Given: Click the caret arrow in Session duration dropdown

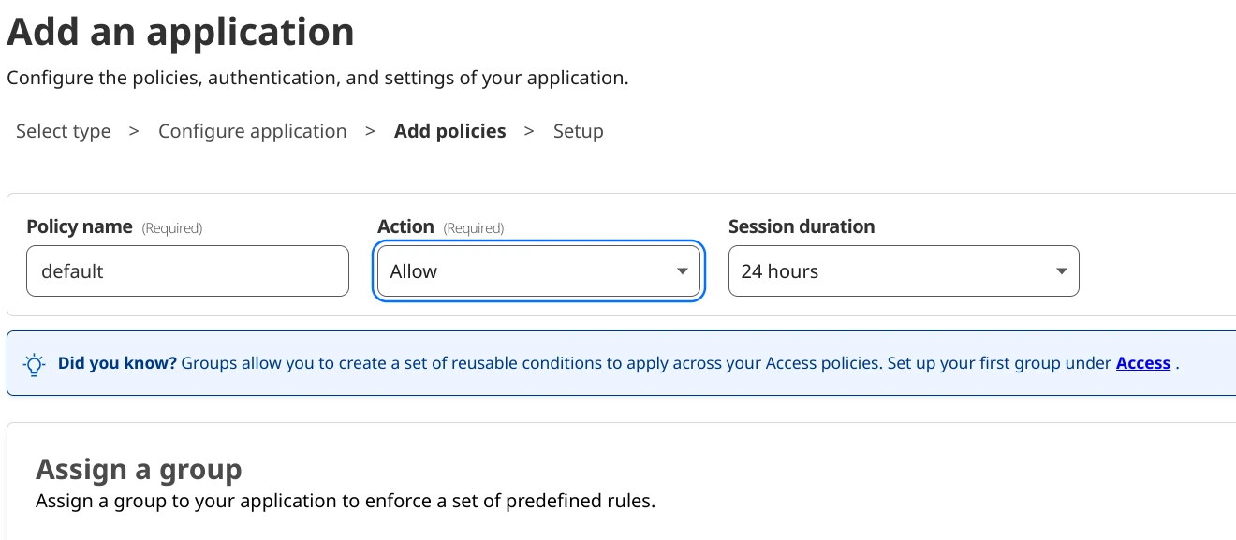Looking at the screenshot, I should [1061, 271].
